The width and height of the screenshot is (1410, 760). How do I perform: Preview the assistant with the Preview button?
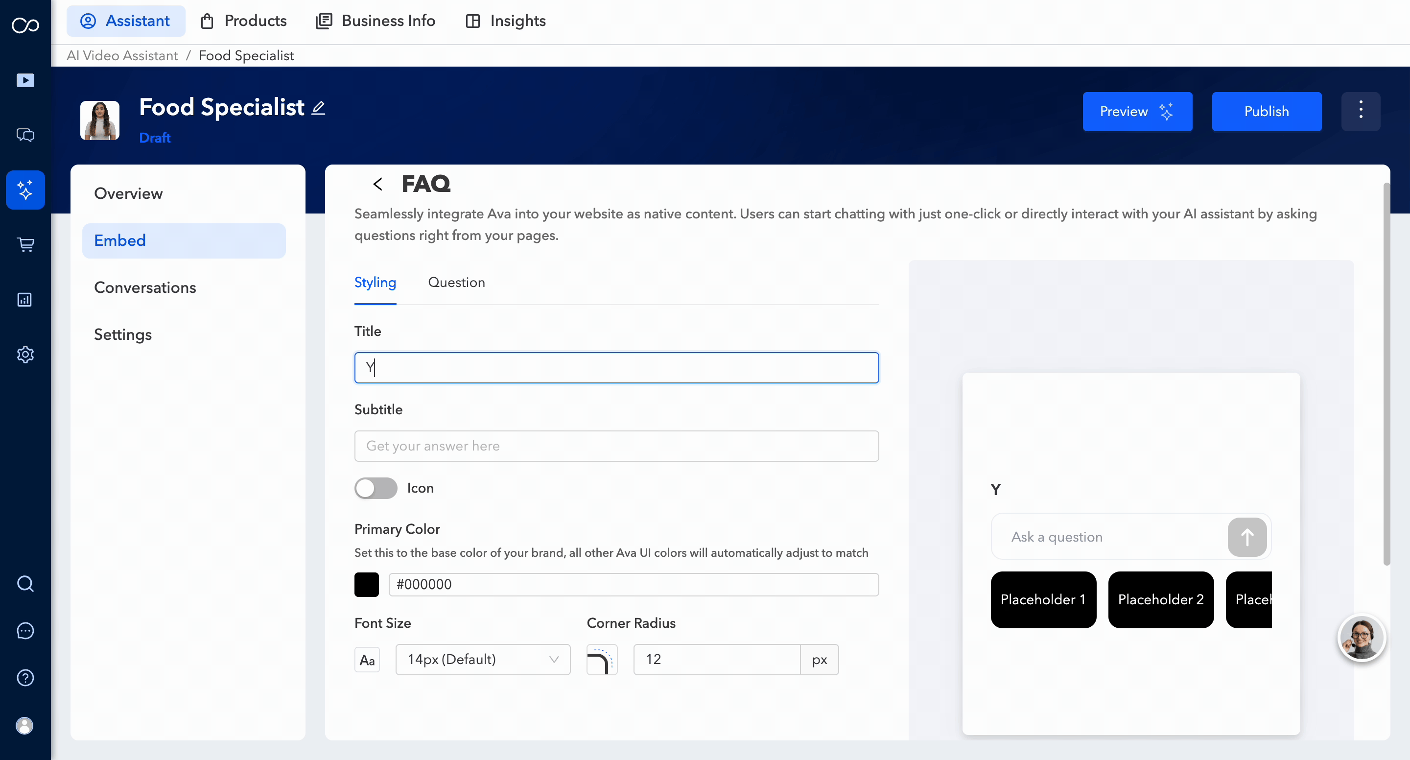pyautogui.click(x=1137, y=111)
